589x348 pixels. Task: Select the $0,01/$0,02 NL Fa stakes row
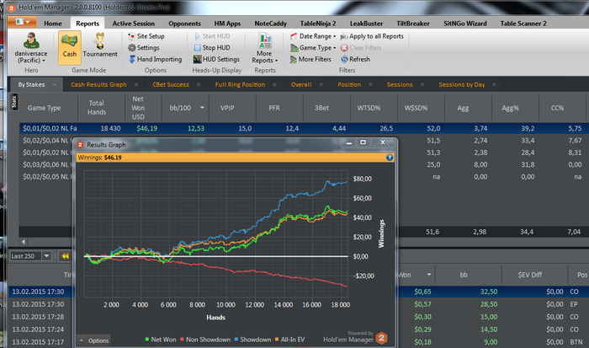click(x=304, y=128)
